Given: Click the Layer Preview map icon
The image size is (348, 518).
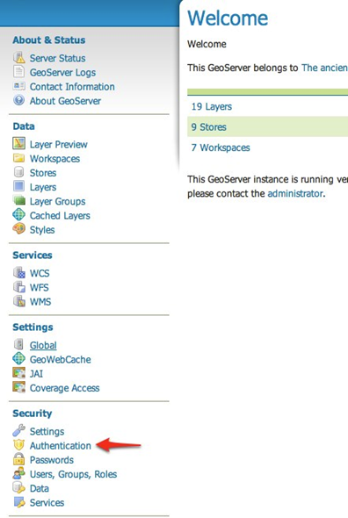Looking at the screenshot, I should click(18, 144).
